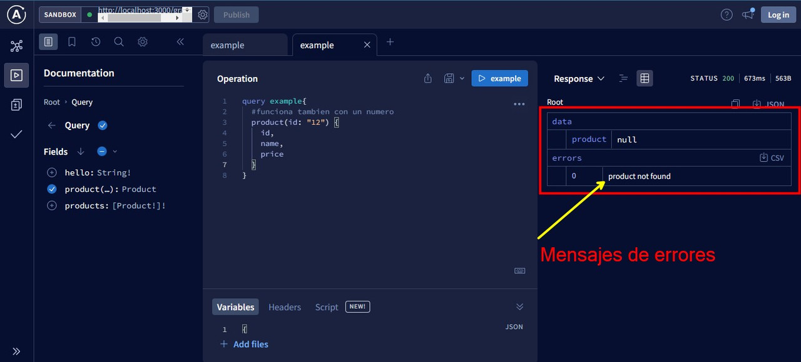Open Explorer settings gear icon
Viewport: 801px width, 362px height.
[x=143, y=42]
